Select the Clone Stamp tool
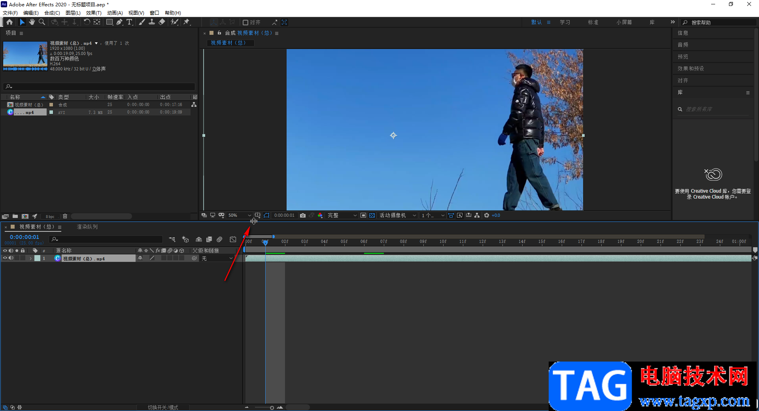Screen dimensions: 759x411 coord(152,22)
